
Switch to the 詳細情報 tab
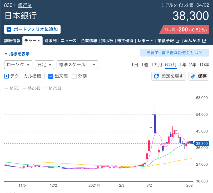tap(12, 41)
